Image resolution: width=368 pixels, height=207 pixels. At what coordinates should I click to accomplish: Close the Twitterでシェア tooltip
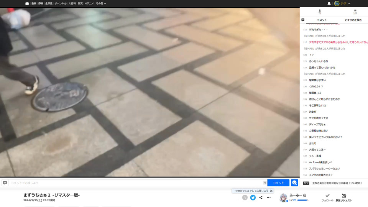point(271,191)
